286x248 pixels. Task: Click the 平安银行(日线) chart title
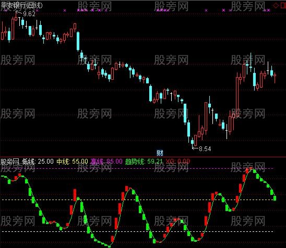coord(21,5)
